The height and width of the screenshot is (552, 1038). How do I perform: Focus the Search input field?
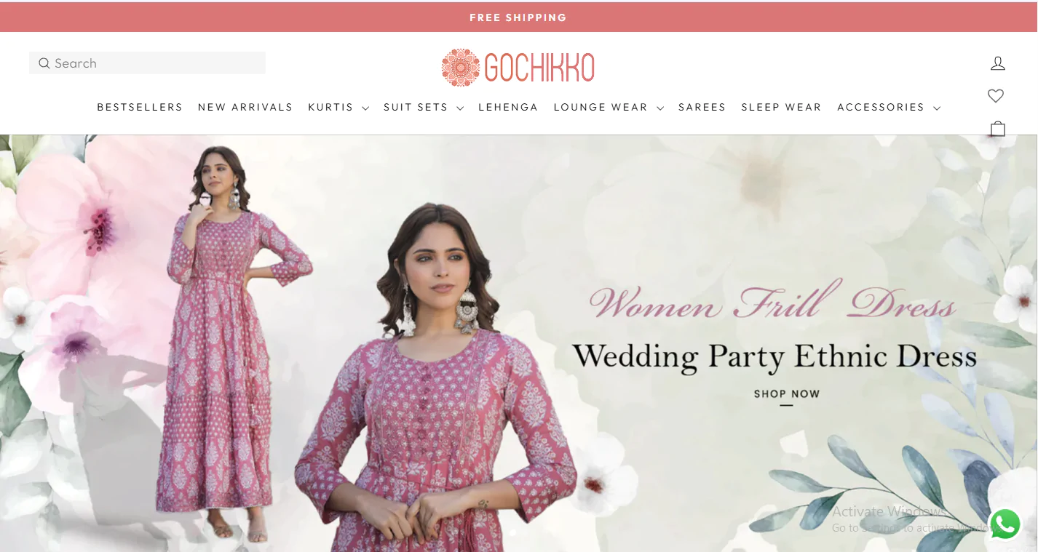point(147,63)
